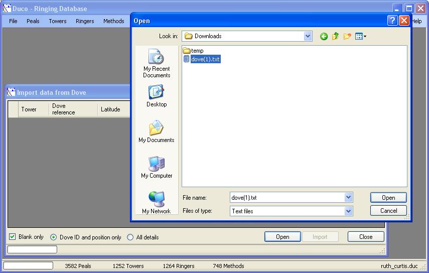Viewport: 429px width, 273px height.
Task: Toggle the Blank only checkbox
Action: 13,237
